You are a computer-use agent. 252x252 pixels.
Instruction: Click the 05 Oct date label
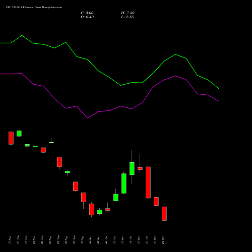tap(98, 240)
